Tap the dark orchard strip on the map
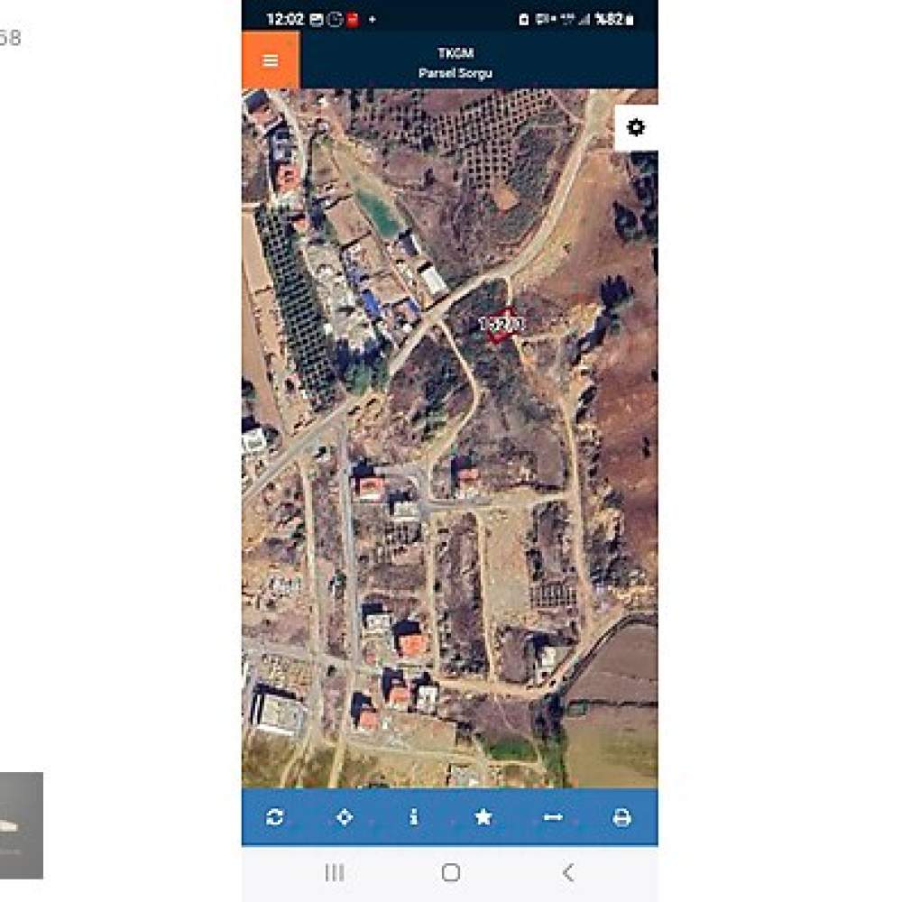The image size is (902, 902). click(296, 305)
